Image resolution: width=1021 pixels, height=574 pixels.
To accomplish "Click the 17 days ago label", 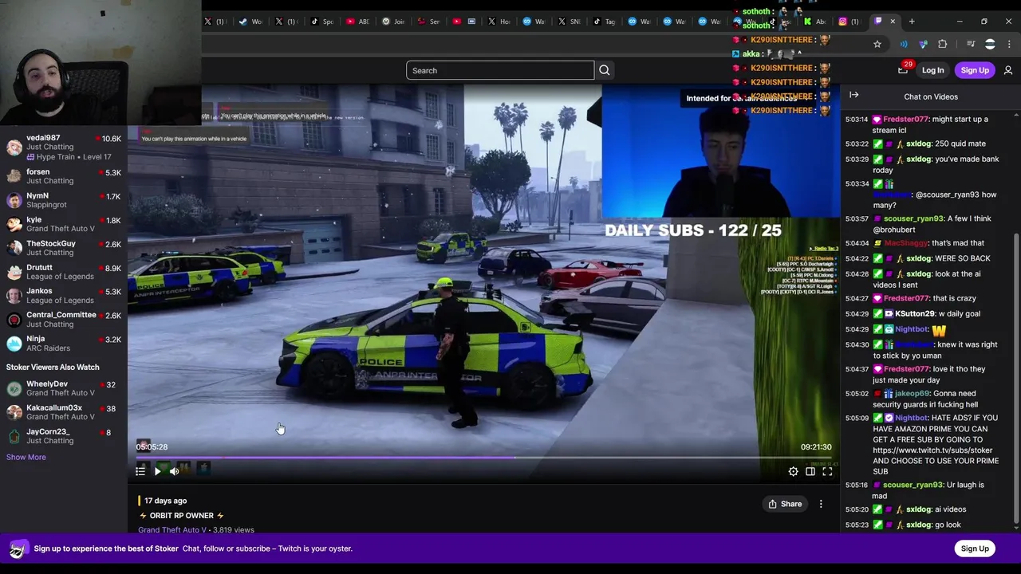I will (165, 501).
